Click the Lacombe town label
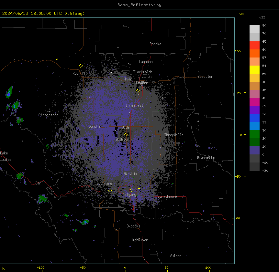279x272 pixels. (146, 62)
